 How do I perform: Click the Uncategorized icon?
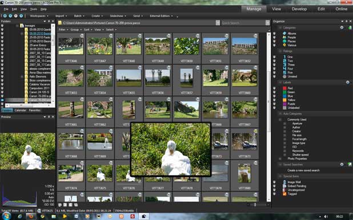tap(284, 190)
